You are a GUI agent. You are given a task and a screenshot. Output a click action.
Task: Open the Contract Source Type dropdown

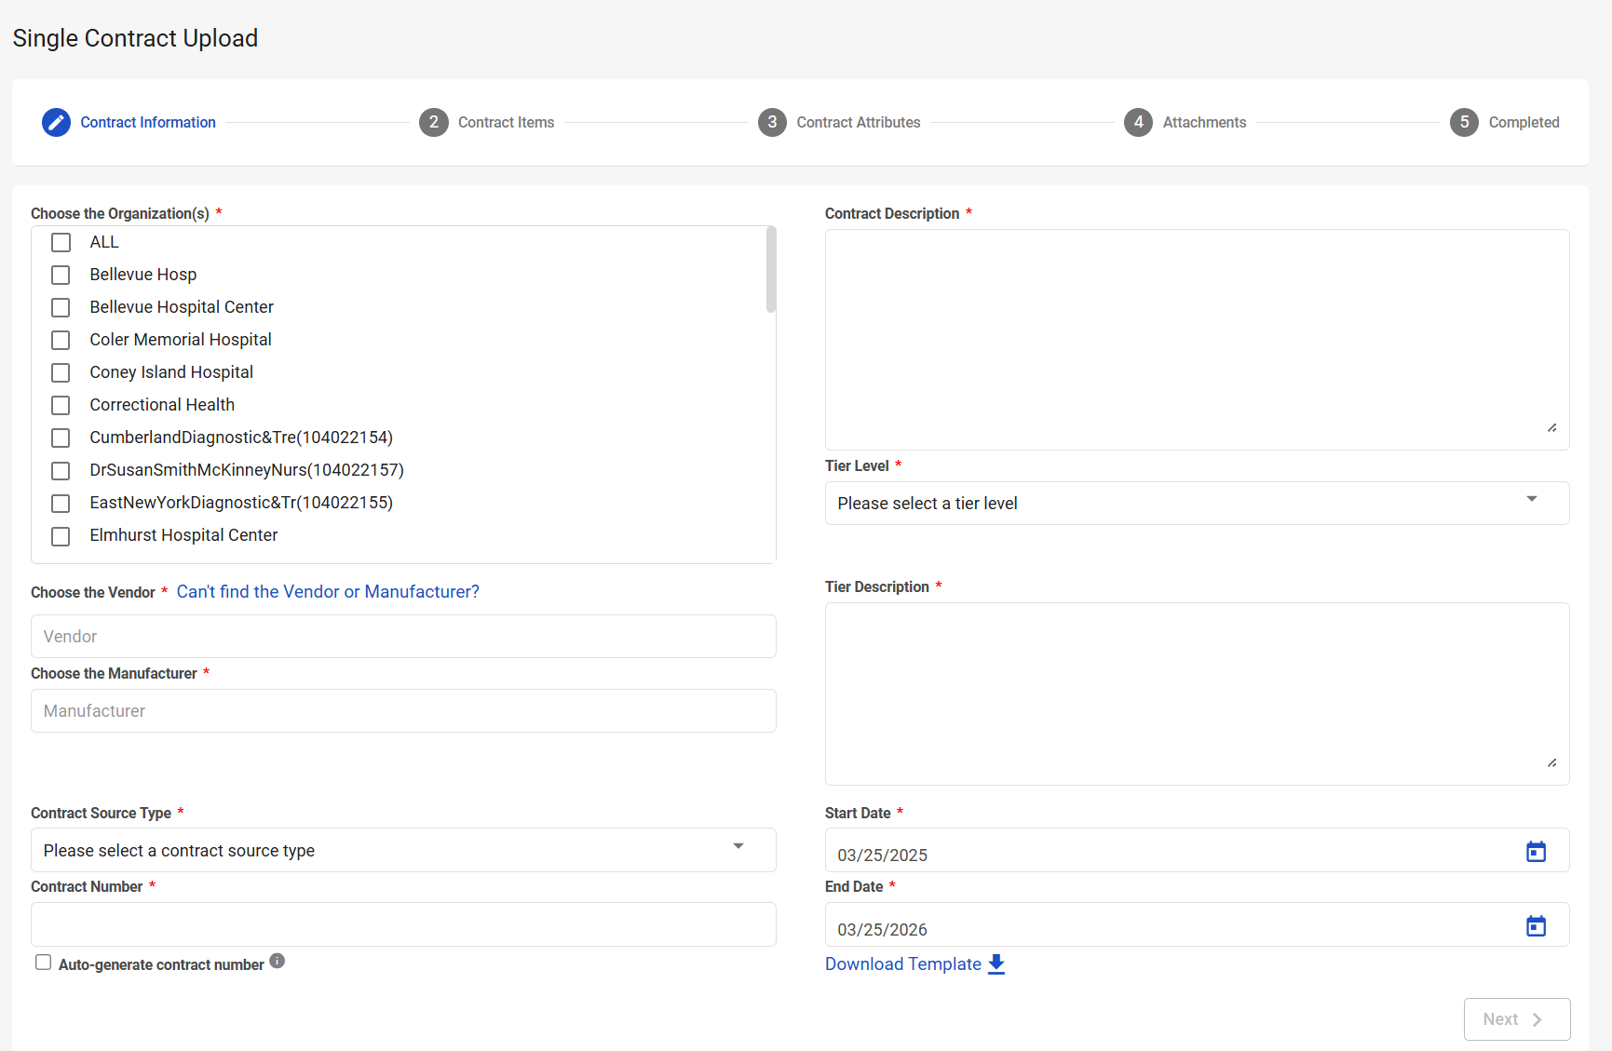point(403,851)
